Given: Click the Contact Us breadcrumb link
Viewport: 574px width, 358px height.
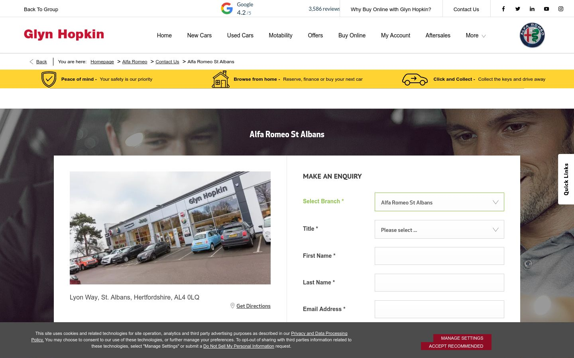Looking at the screenshot, I should pos(167,62).
